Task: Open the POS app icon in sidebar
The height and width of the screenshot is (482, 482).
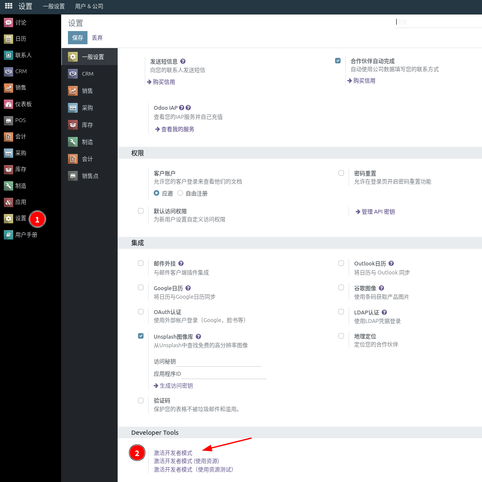Action: tap(8, 120)
